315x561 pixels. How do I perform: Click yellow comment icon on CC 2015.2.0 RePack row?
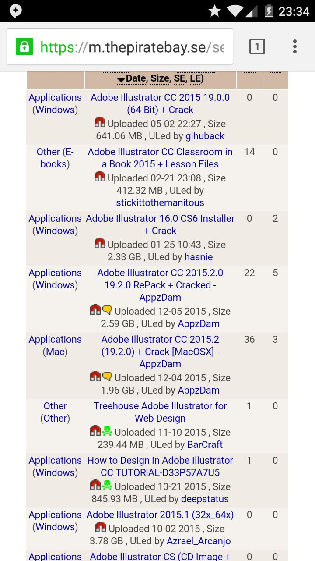(107, 310)
